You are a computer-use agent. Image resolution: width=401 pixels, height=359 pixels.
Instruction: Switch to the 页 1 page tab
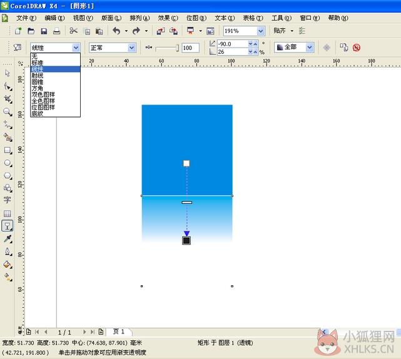[x=119, y=331]
